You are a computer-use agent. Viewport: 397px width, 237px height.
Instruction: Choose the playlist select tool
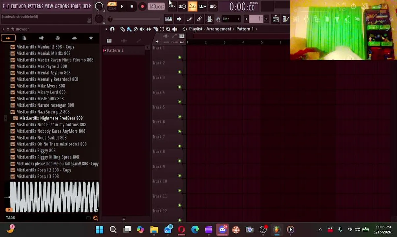[x=162, y=29]
